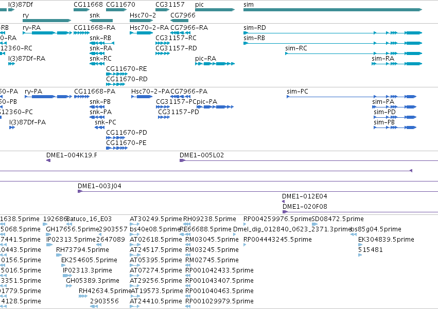
Task: Click the RH42634.5prime EST label
Action: pos(105,291)
